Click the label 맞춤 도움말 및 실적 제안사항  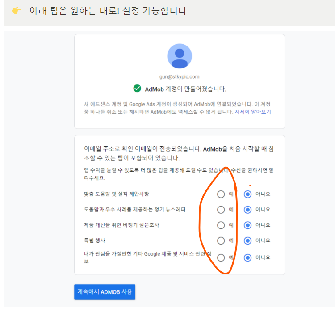click(x=117, y=194)
